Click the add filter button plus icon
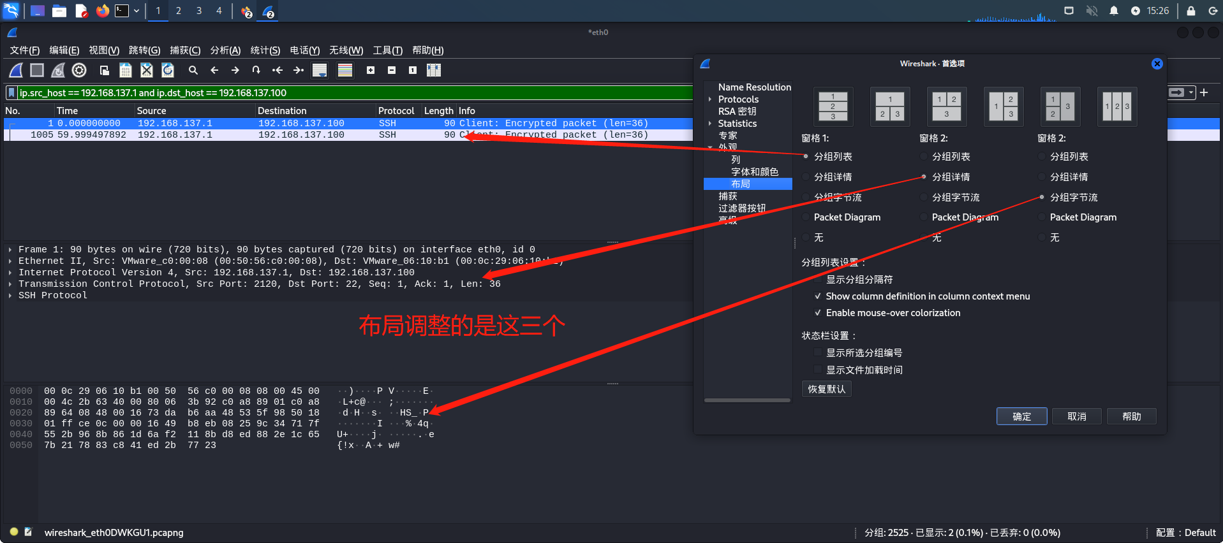The image size is (1223, 543). (x=1204, y=92)
